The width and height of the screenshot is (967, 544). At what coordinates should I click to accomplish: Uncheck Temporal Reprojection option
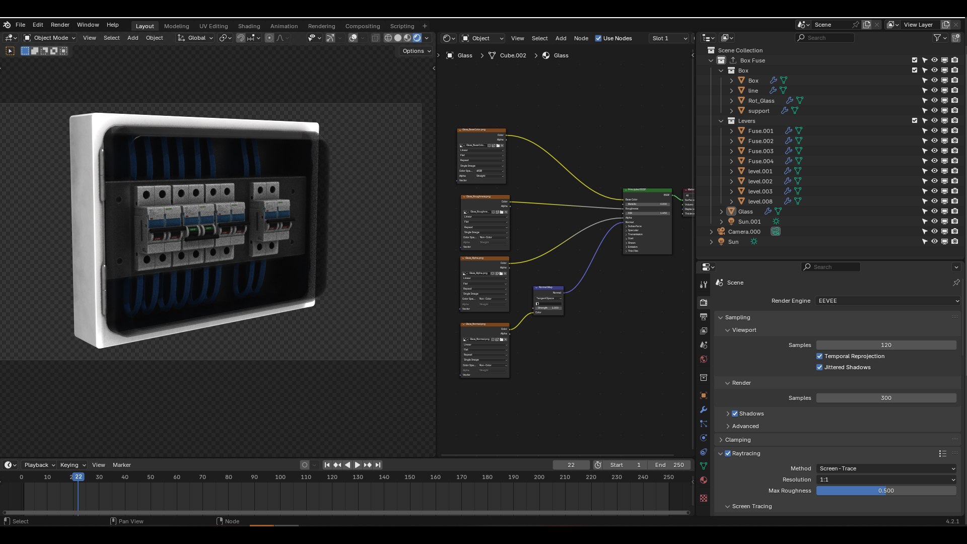tap(819, 356)
